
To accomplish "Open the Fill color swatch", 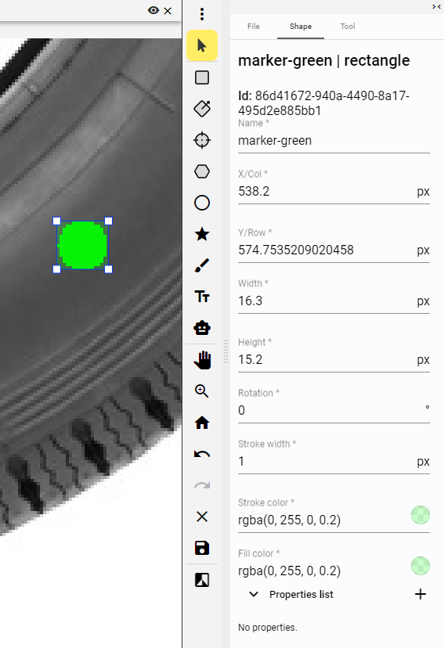I will (x=421, y=566).
